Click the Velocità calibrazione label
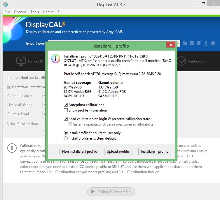220x200 pixels. [23, 124]
